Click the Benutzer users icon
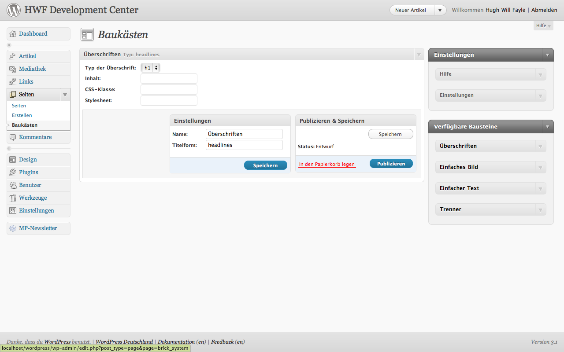 (12, 185)
